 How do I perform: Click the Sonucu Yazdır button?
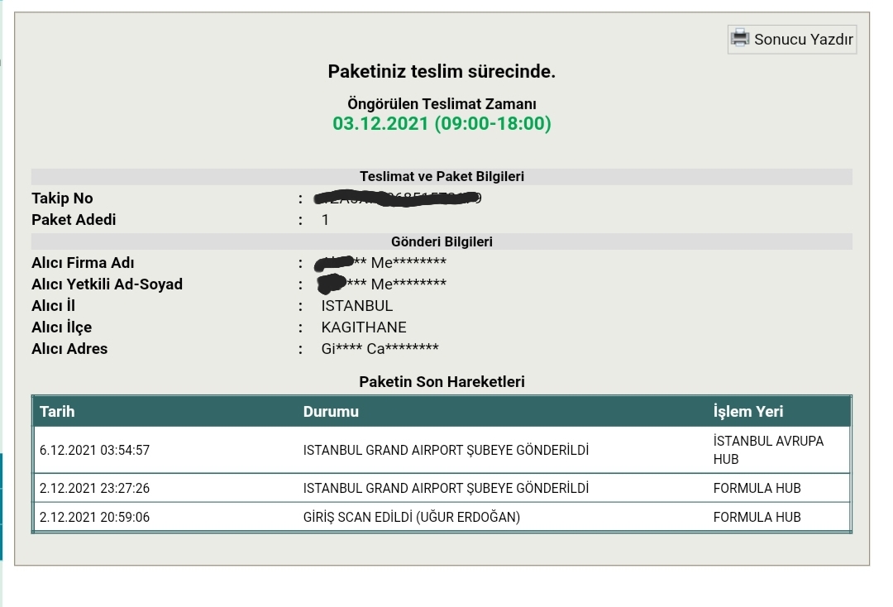791,40
